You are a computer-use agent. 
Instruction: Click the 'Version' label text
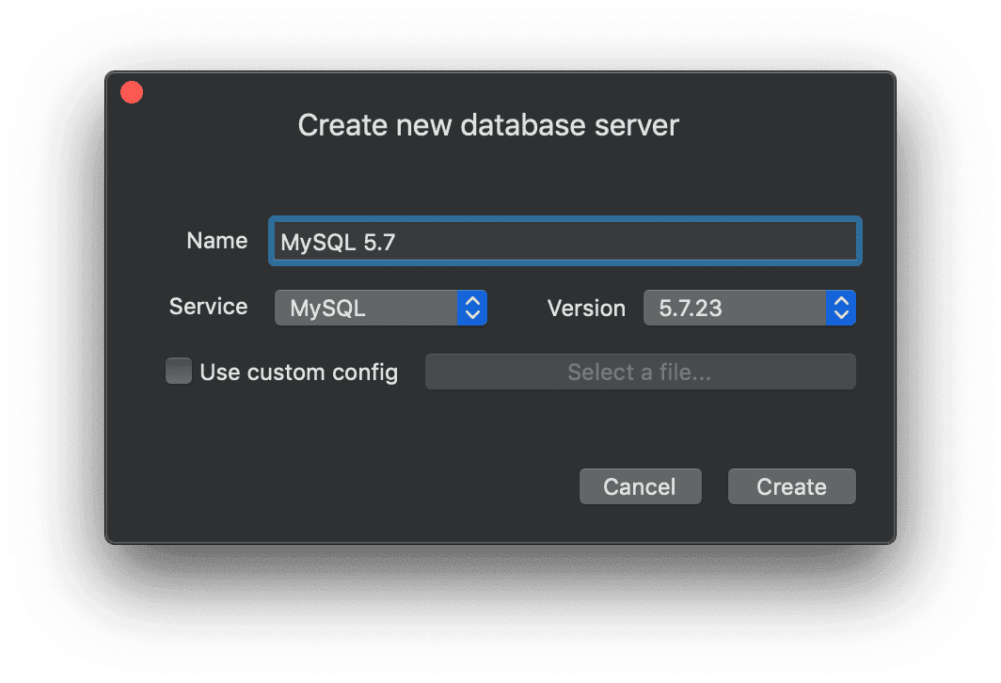click(x=586, y=309)
